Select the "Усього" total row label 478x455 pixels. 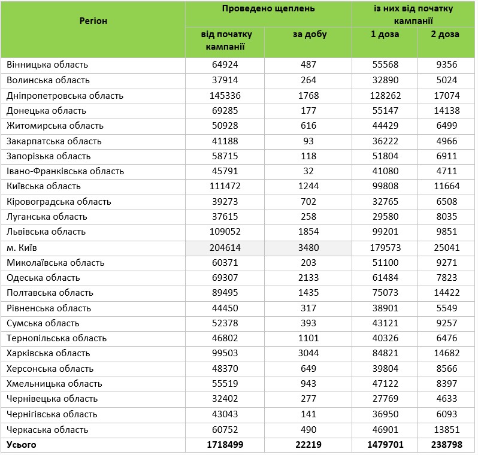pos(22,445)
